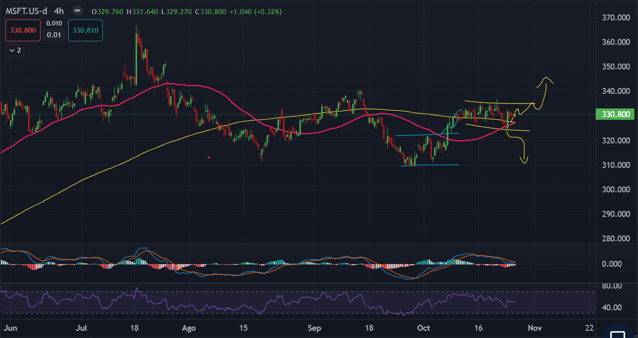Click the 16 label on time axis
The image size is (638, 338).
tap(478, 328)
